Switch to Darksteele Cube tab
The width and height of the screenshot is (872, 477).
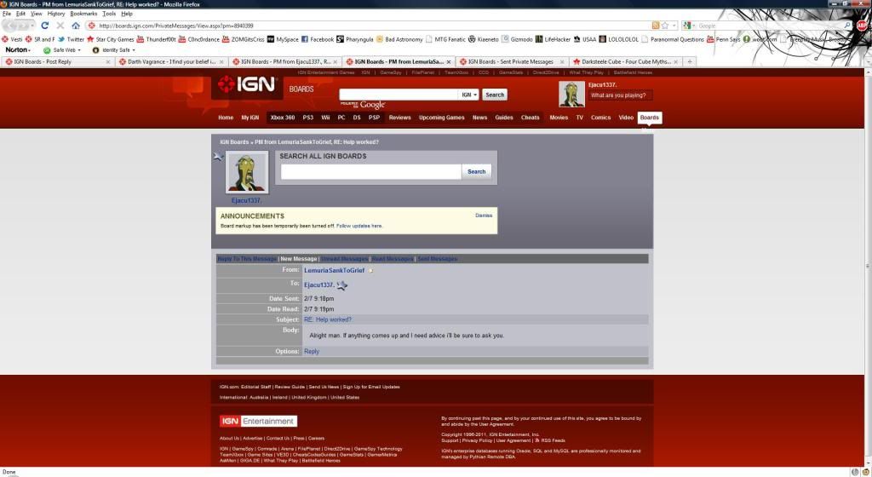coord(626,61)
